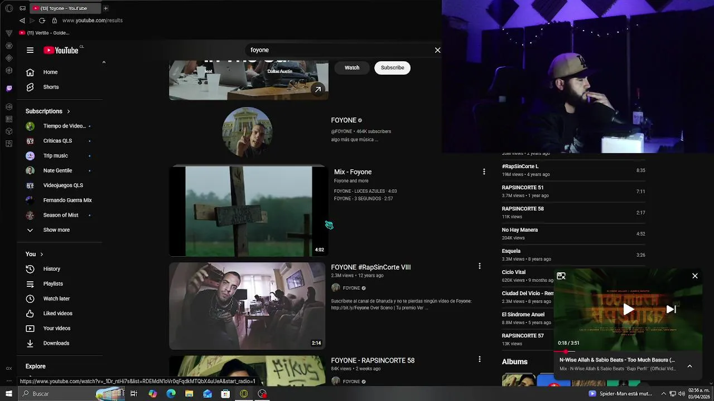The image size is (714, 401).
Task: Select #RapSinCorte L in the songs list
Action: 573,170
